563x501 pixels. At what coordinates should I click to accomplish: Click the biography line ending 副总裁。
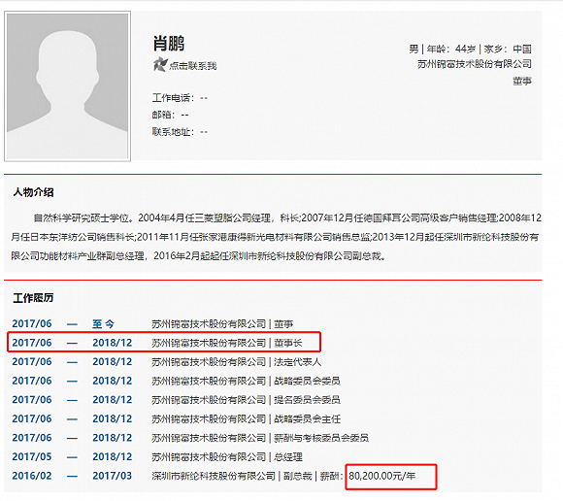pos(199,256)
